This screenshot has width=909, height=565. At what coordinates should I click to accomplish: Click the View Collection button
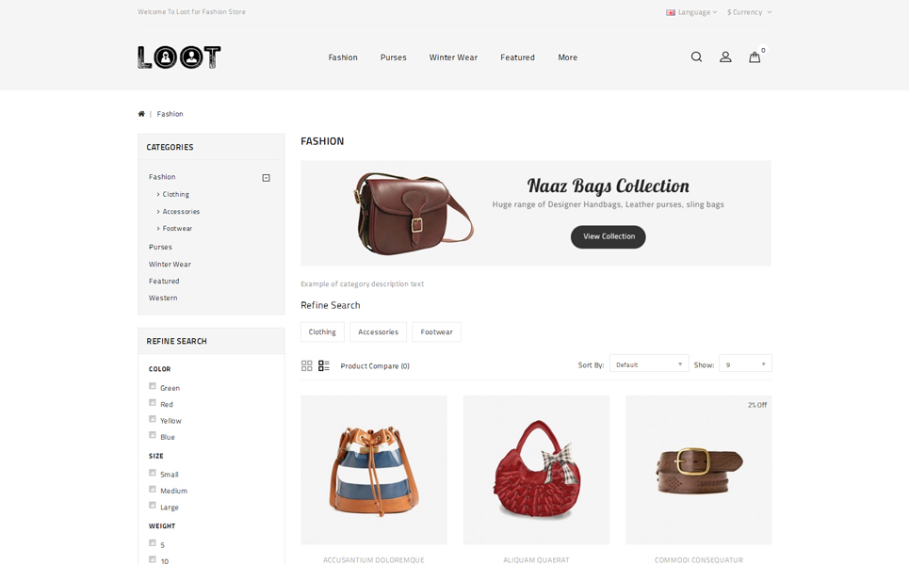609,236
